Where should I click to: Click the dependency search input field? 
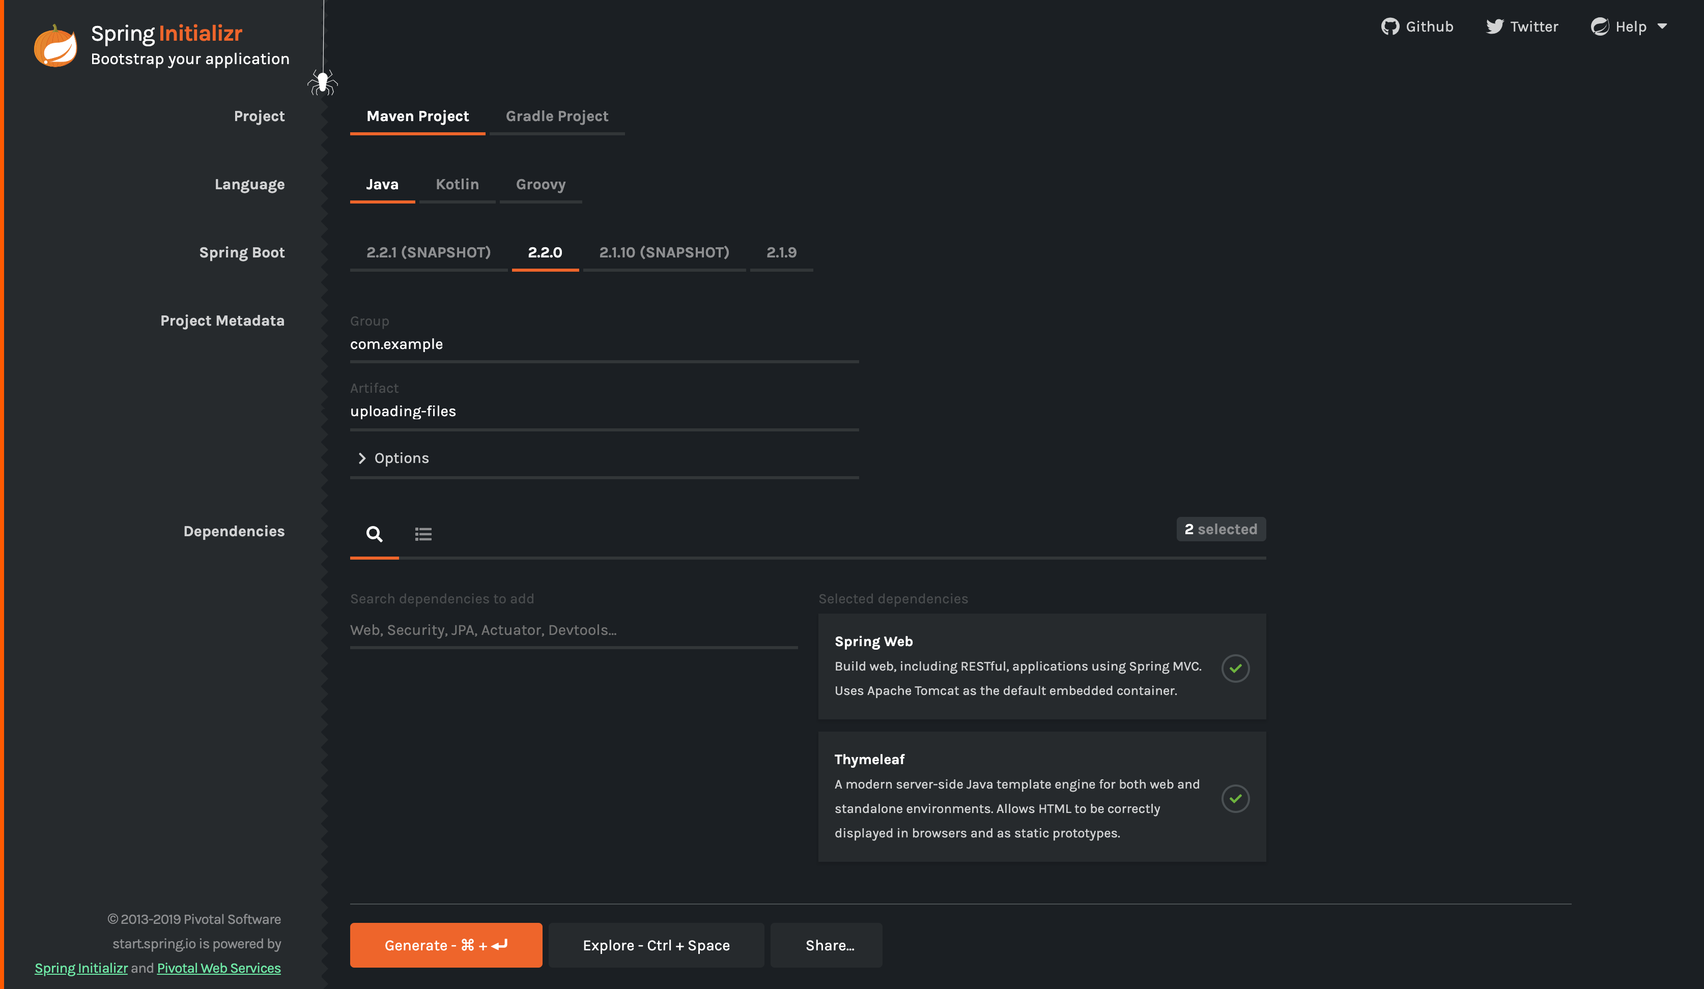tap(574, 630)
